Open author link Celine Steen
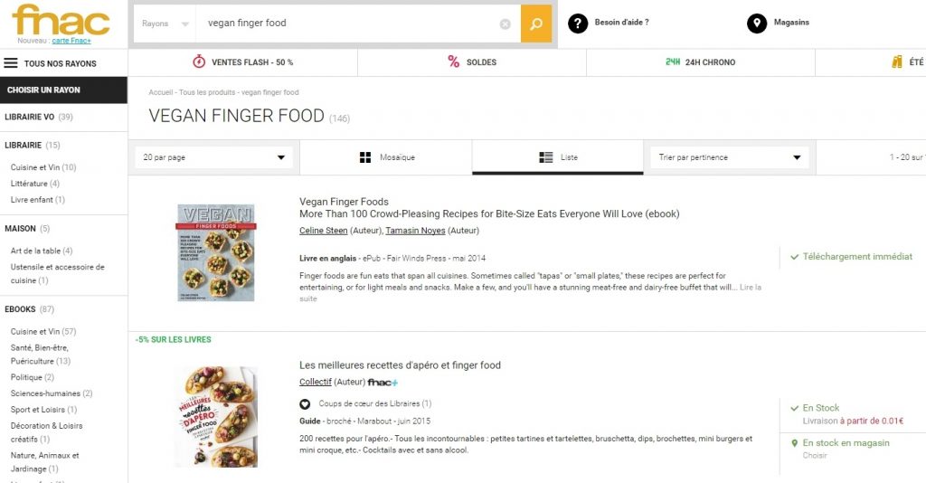 click(x=323, y=231)
